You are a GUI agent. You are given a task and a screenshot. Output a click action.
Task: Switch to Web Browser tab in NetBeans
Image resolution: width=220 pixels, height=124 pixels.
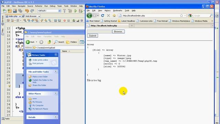click(31, 16)
